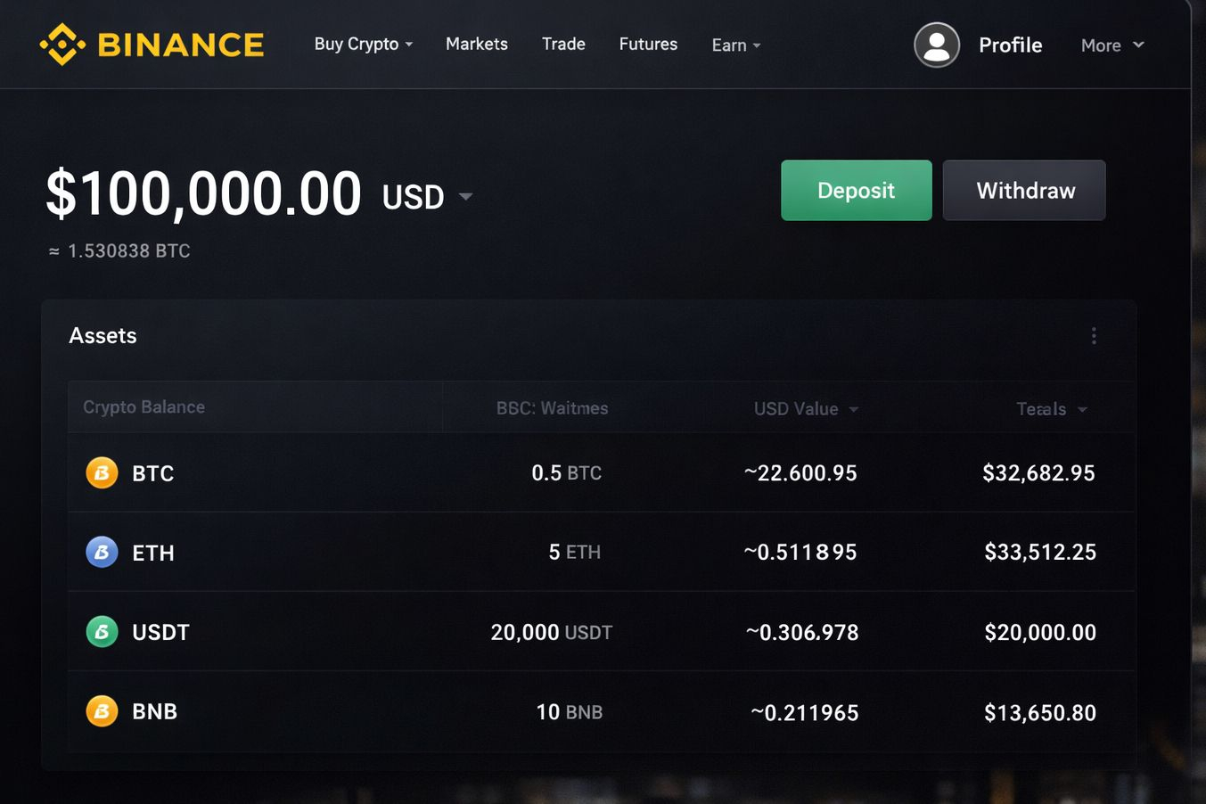Sort by the USD Value column
Viewport: 1206px width, 804px height.
click(806, 408)
